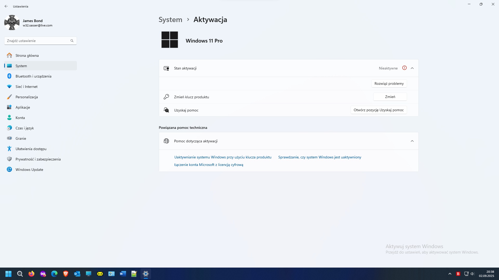
Task: Show hidden tray icons chevron
Action: pos(450,274)
